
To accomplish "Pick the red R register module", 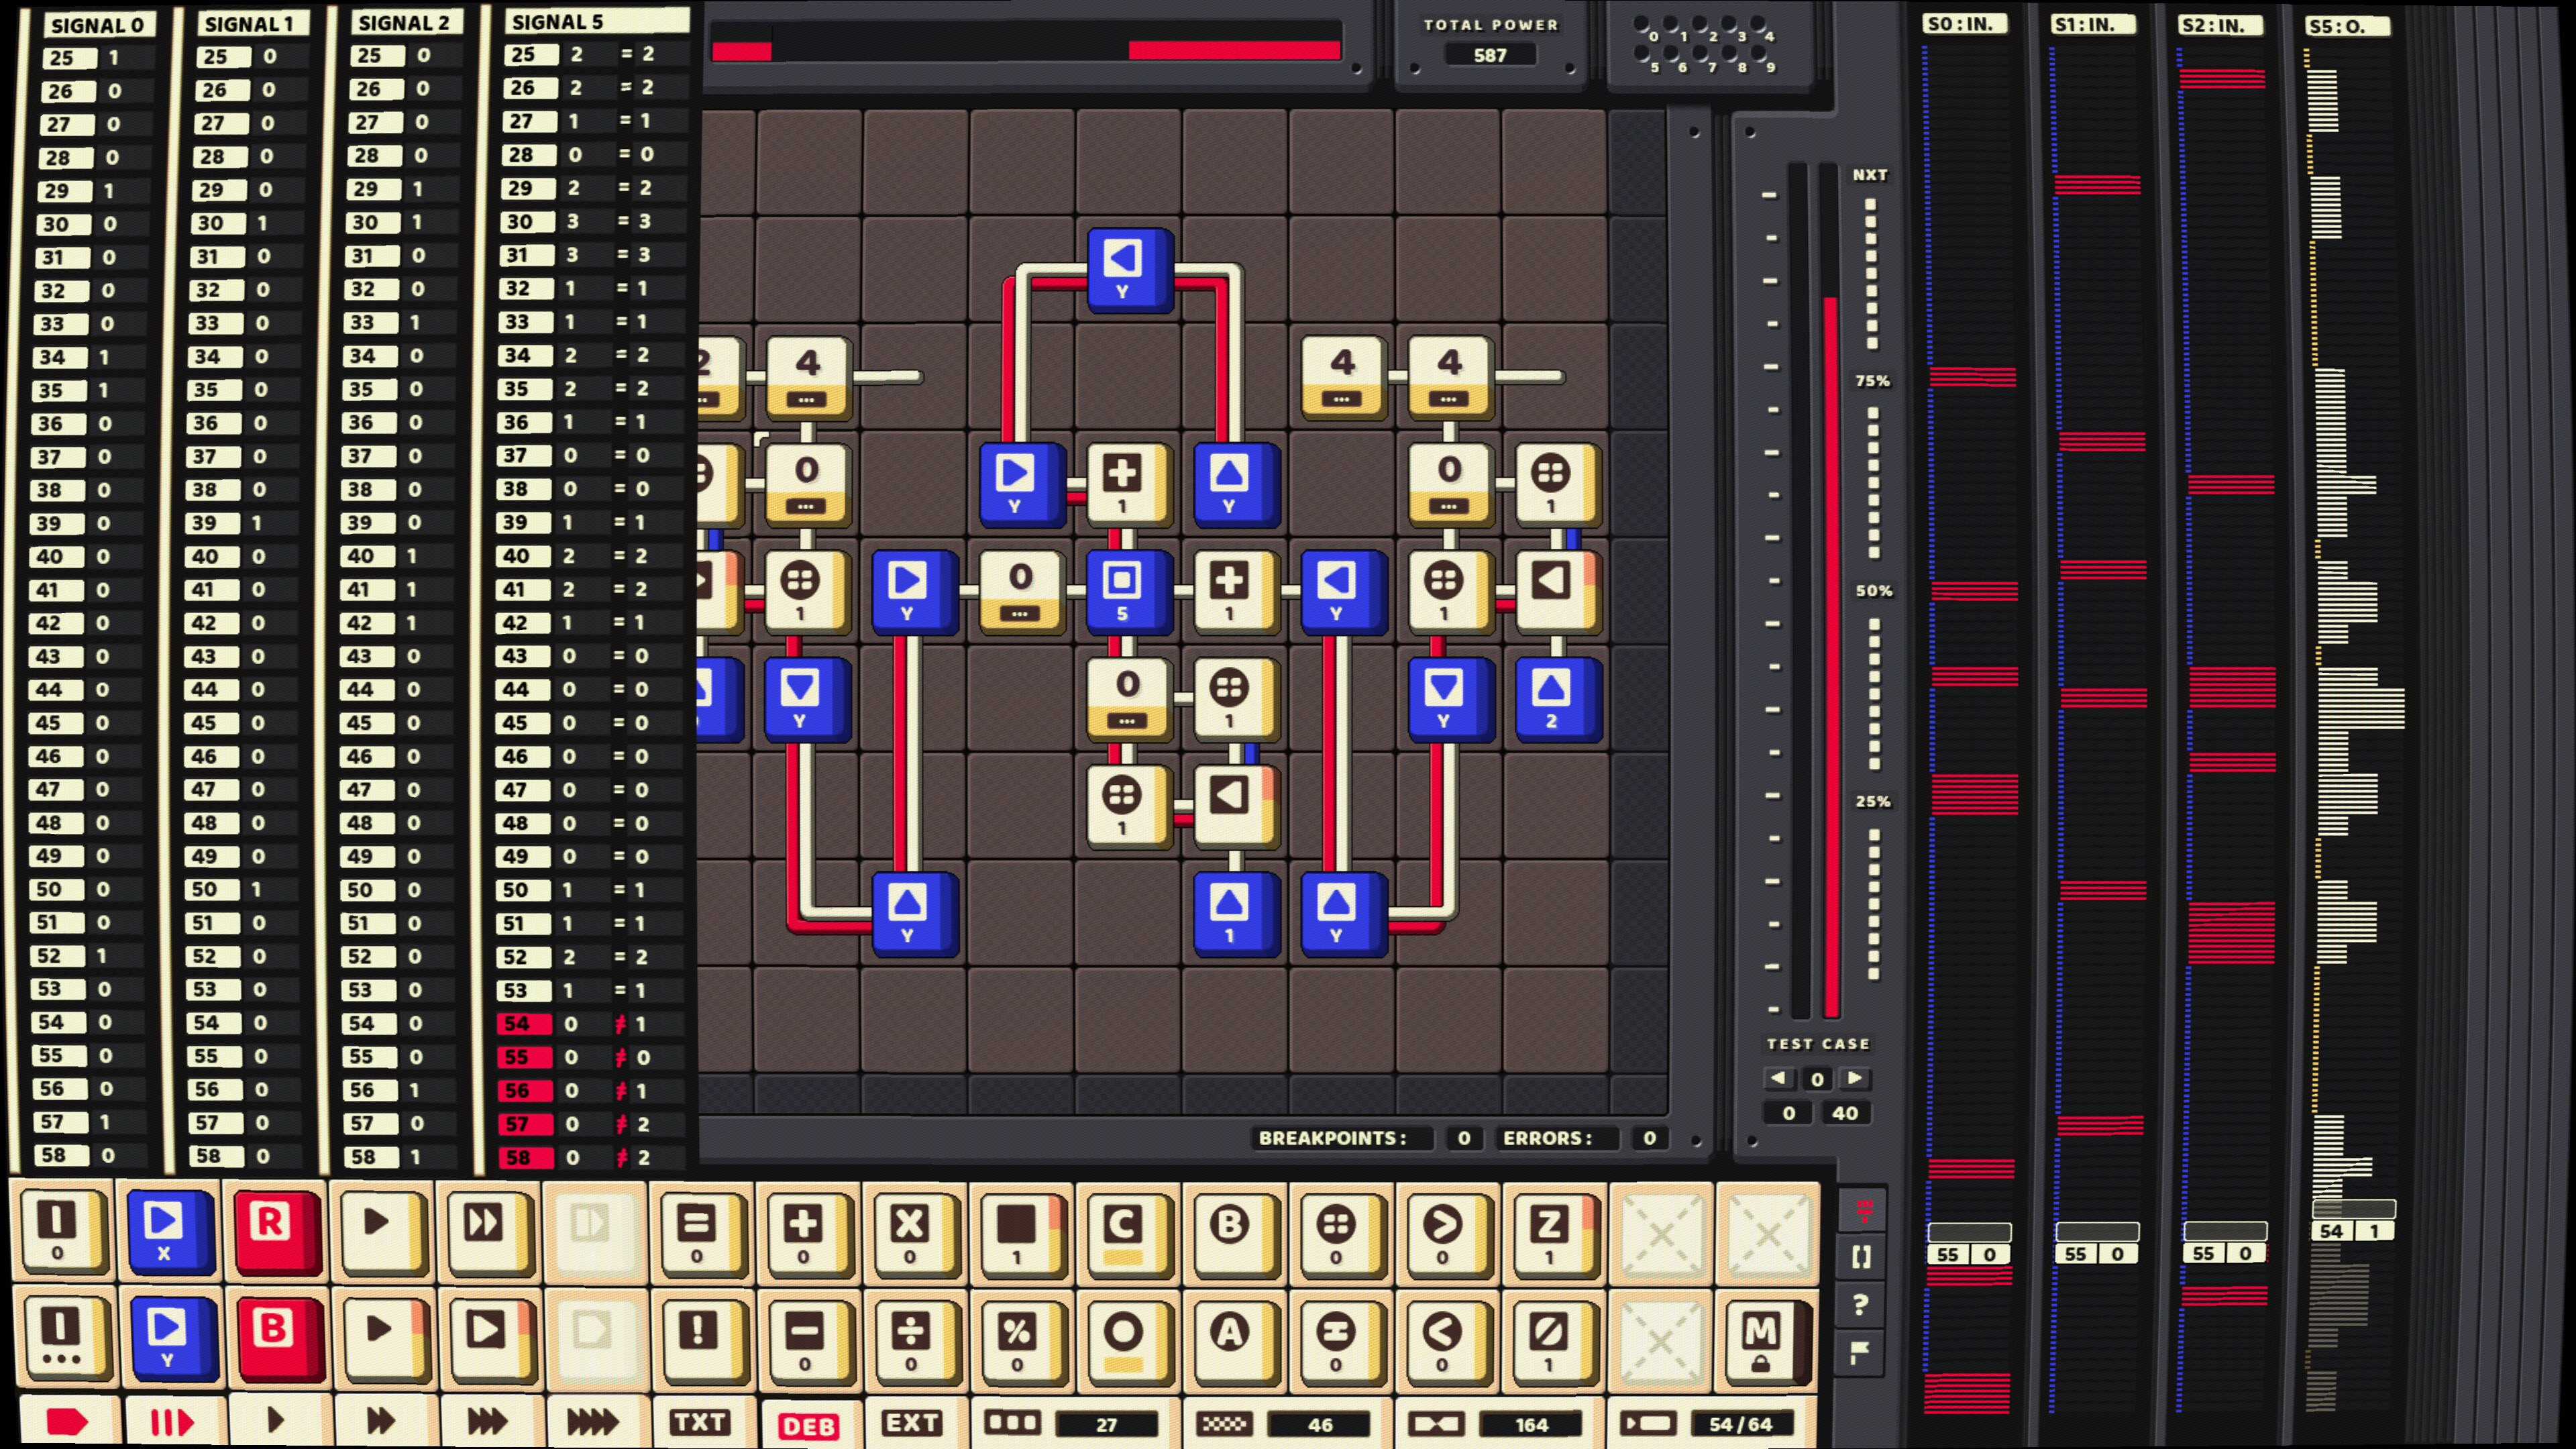I will coord(277,1232).
